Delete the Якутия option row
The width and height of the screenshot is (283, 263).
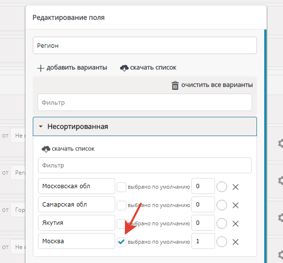click(235, 223)
